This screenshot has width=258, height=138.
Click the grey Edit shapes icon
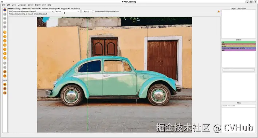coord(5,63)
